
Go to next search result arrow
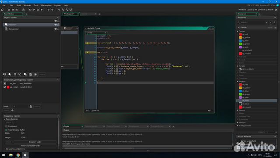click(275, 22)
